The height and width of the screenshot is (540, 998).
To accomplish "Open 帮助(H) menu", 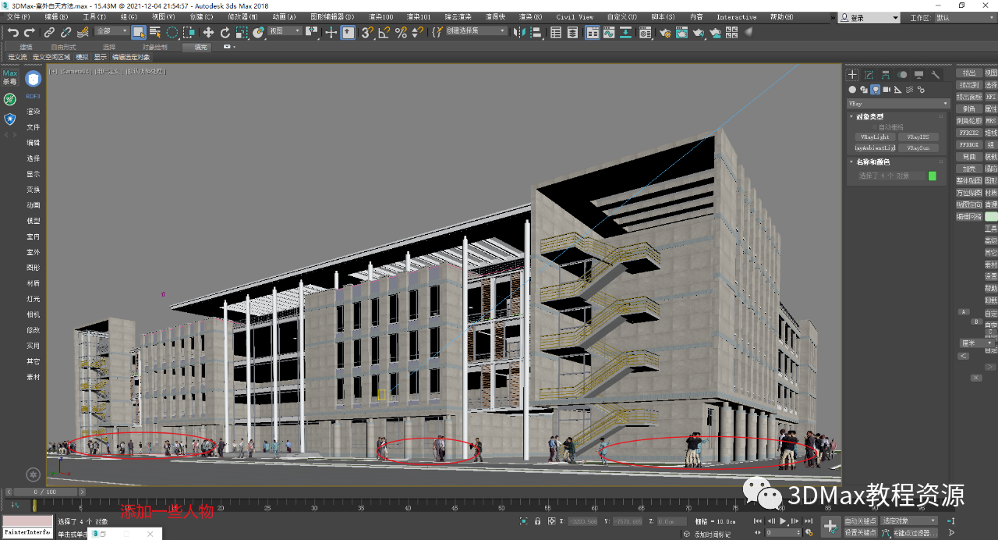I will click(x=780, y=16).
